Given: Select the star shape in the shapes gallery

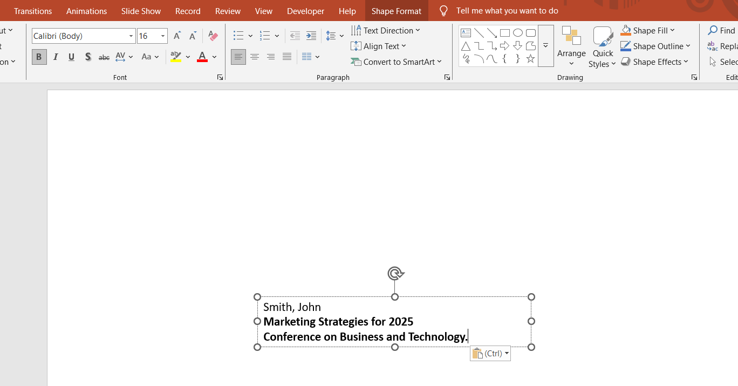Looking at the screenshot, I should click(530, 59).
